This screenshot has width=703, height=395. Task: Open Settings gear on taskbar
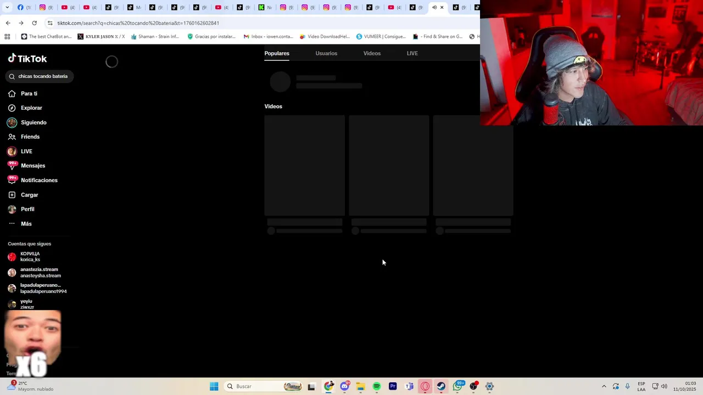point(489,386)
